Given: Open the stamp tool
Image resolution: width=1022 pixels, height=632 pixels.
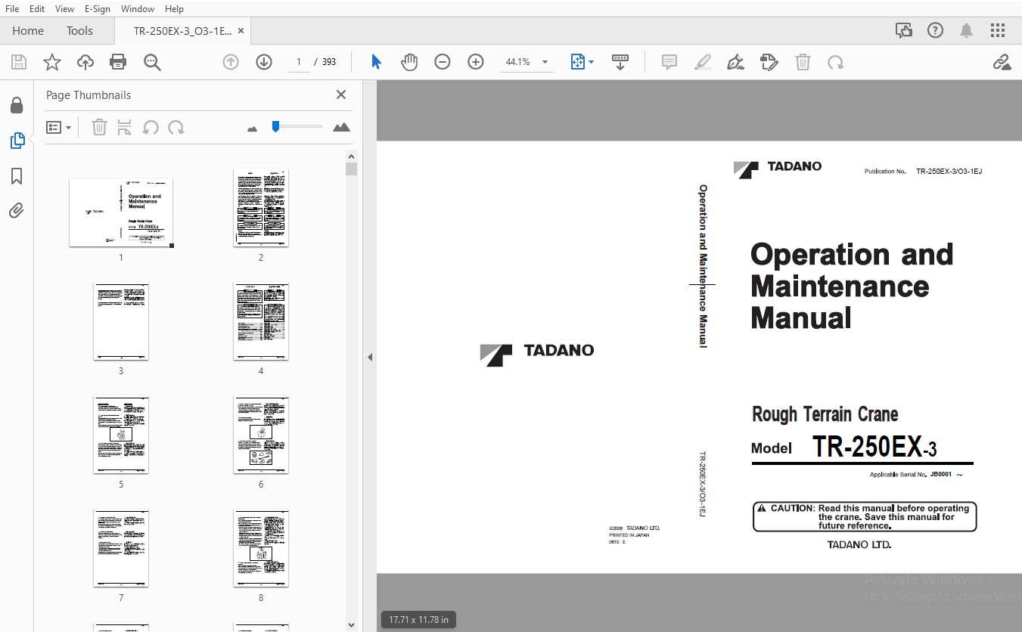Looking at the screenshot, I should (x=769, y=62).
